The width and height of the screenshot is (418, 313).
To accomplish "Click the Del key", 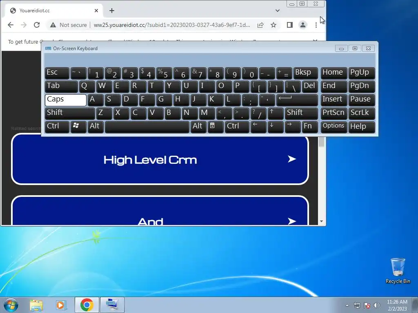I will (310, 87).
